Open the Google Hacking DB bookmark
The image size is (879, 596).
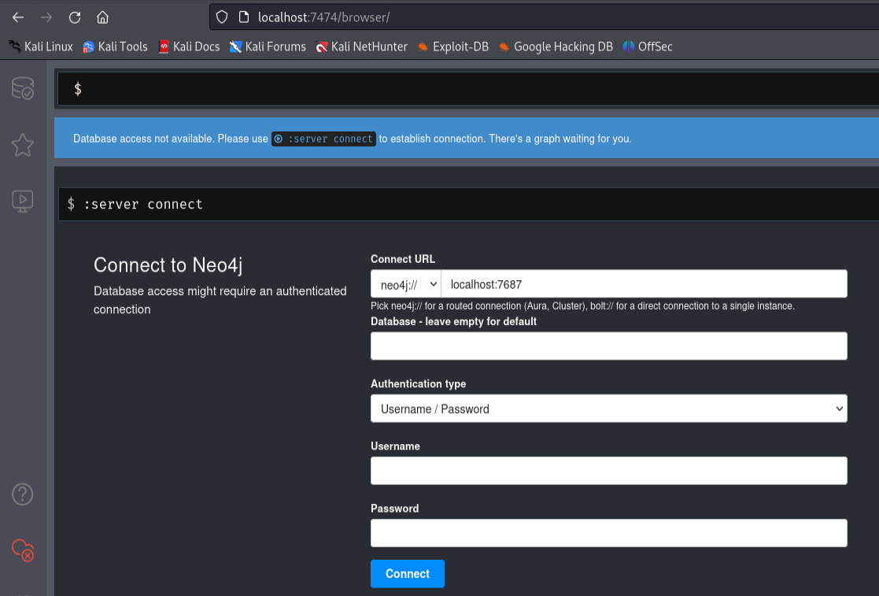[x=556, y=46]
